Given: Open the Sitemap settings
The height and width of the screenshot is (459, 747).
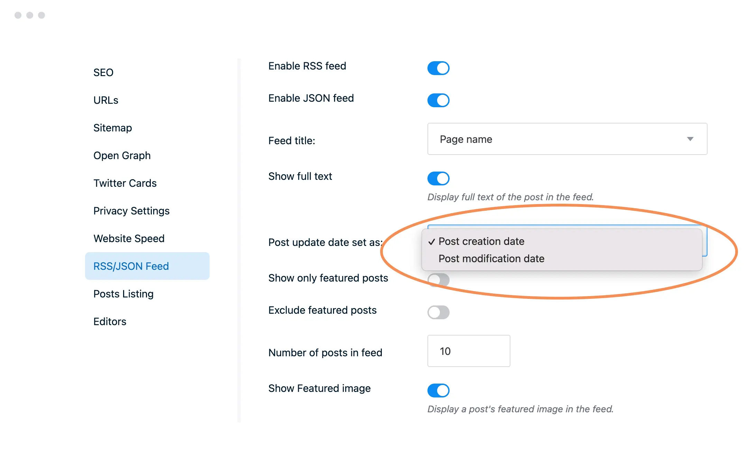Looking at the screenshot, I should click(112, 128).
